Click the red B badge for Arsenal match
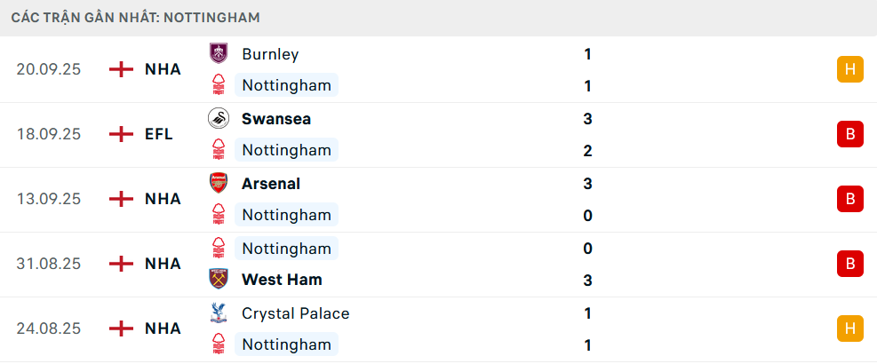 point(849,199)
